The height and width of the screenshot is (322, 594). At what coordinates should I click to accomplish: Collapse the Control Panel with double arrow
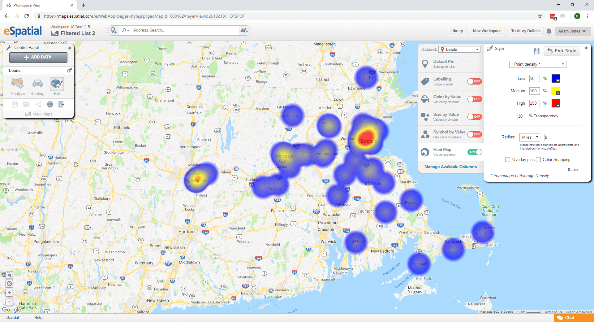(70, 48)
